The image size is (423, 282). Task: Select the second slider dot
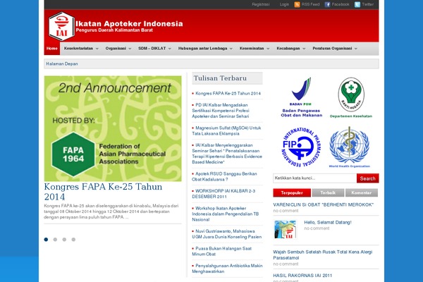pos(55,240)
